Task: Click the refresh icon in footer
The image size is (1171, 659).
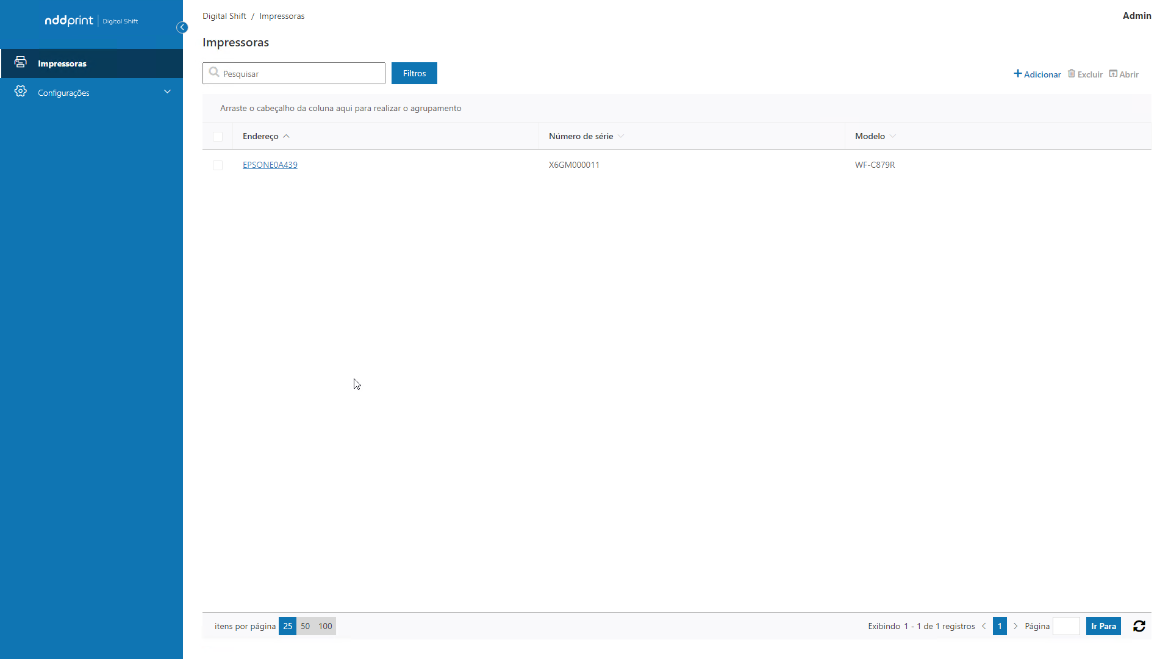Action: (1139, 626)
